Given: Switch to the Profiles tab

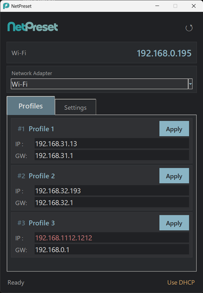Looking at the screenshot, I should [x=31, y=106].
